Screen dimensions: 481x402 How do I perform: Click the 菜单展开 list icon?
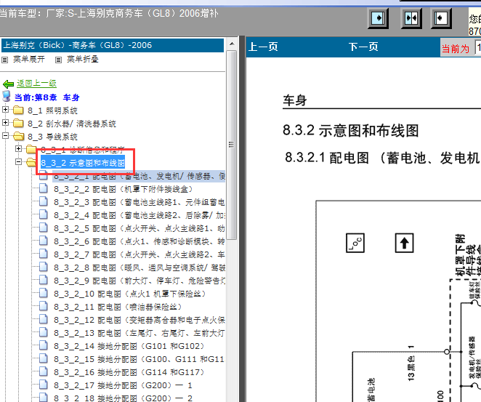pos(4,60)
